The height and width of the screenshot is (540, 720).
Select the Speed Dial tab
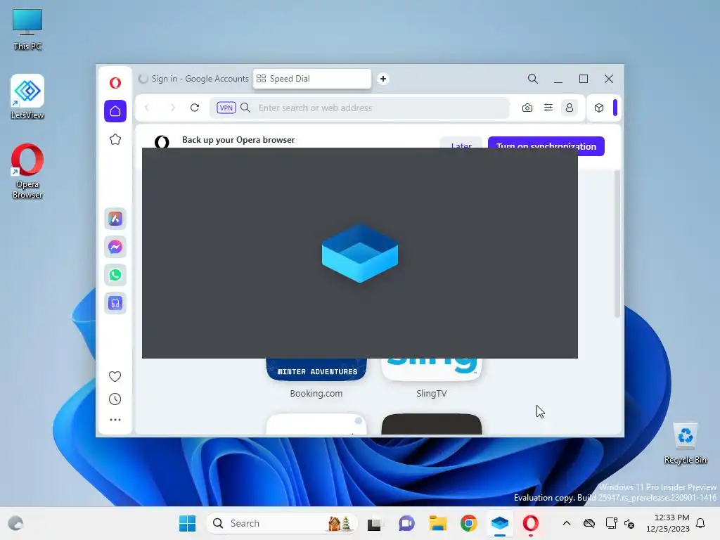click(x=311, y=79)
